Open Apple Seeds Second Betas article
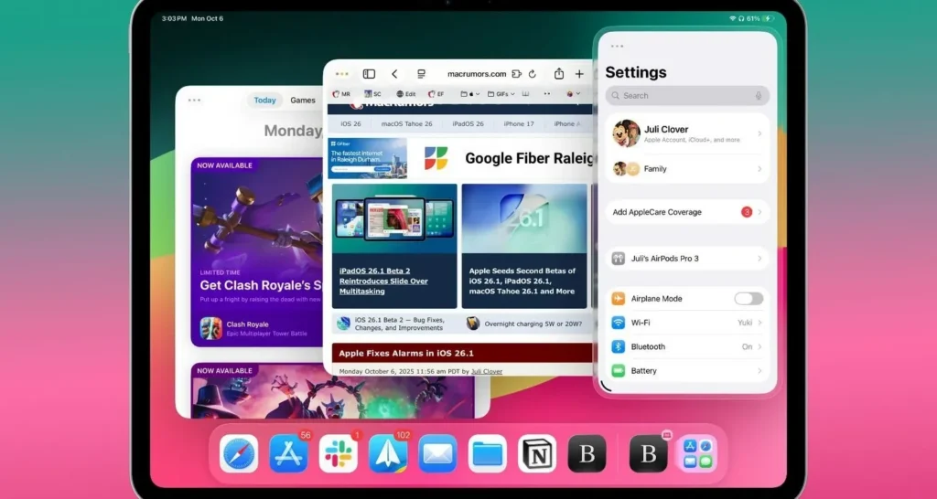Screen dimensions: 937x499 tap(524, 246)
